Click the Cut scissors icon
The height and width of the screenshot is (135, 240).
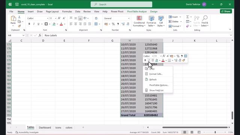pos(19,17)
